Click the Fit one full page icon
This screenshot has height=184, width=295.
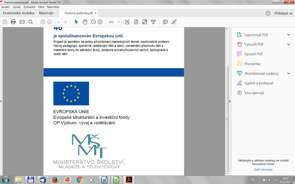pos(136,22)
